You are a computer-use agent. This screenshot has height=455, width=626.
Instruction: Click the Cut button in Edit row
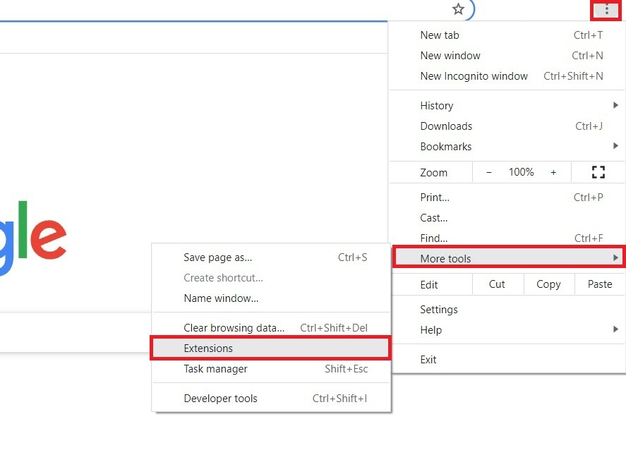coord(497,284)
